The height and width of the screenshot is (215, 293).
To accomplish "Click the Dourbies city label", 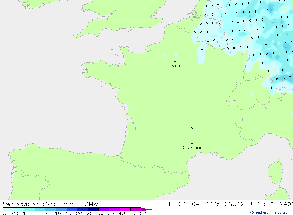I will (x=192, y=148).
